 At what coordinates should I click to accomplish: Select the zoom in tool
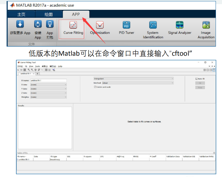29,70
